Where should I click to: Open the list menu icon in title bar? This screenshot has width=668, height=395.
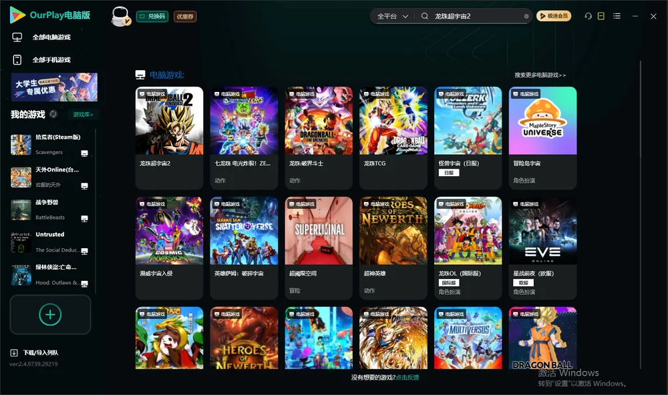(617, 16)
